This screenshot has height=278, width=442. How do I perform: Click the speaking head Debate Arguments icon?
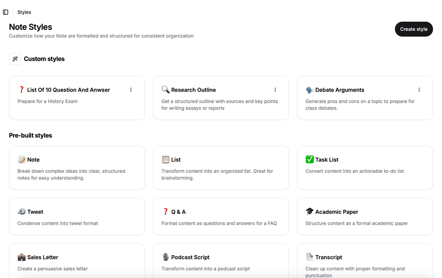pos(309,90)
